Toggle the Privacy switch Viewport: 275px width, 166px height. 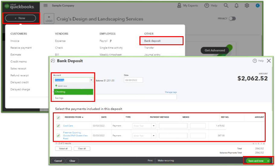[232, 19]
